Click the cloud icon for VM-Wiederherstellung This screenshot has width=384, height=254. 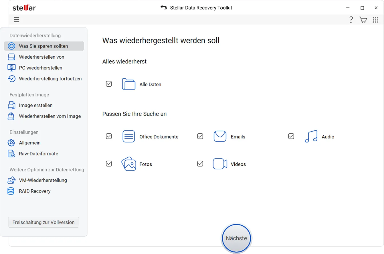click(11, 180)
